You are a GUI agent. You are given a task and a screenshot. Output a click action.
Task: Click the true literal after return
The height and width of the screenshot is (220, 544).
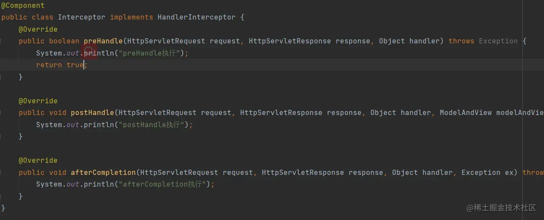[x=75, y=65]
